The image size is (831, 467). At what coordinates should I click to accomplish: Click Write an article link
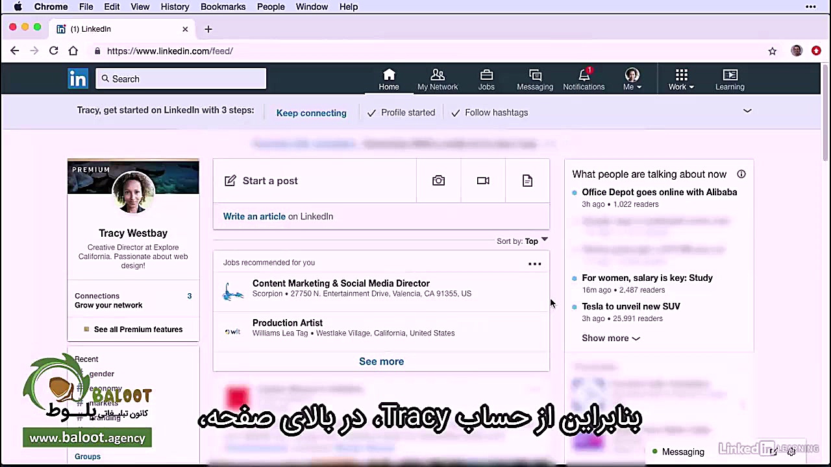click(254, 216)
